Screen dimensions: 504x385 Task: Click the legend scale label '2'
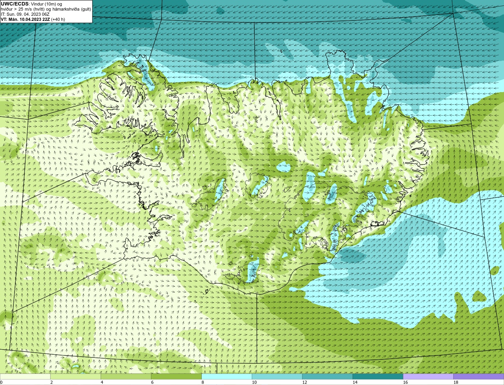click(52, 382)
